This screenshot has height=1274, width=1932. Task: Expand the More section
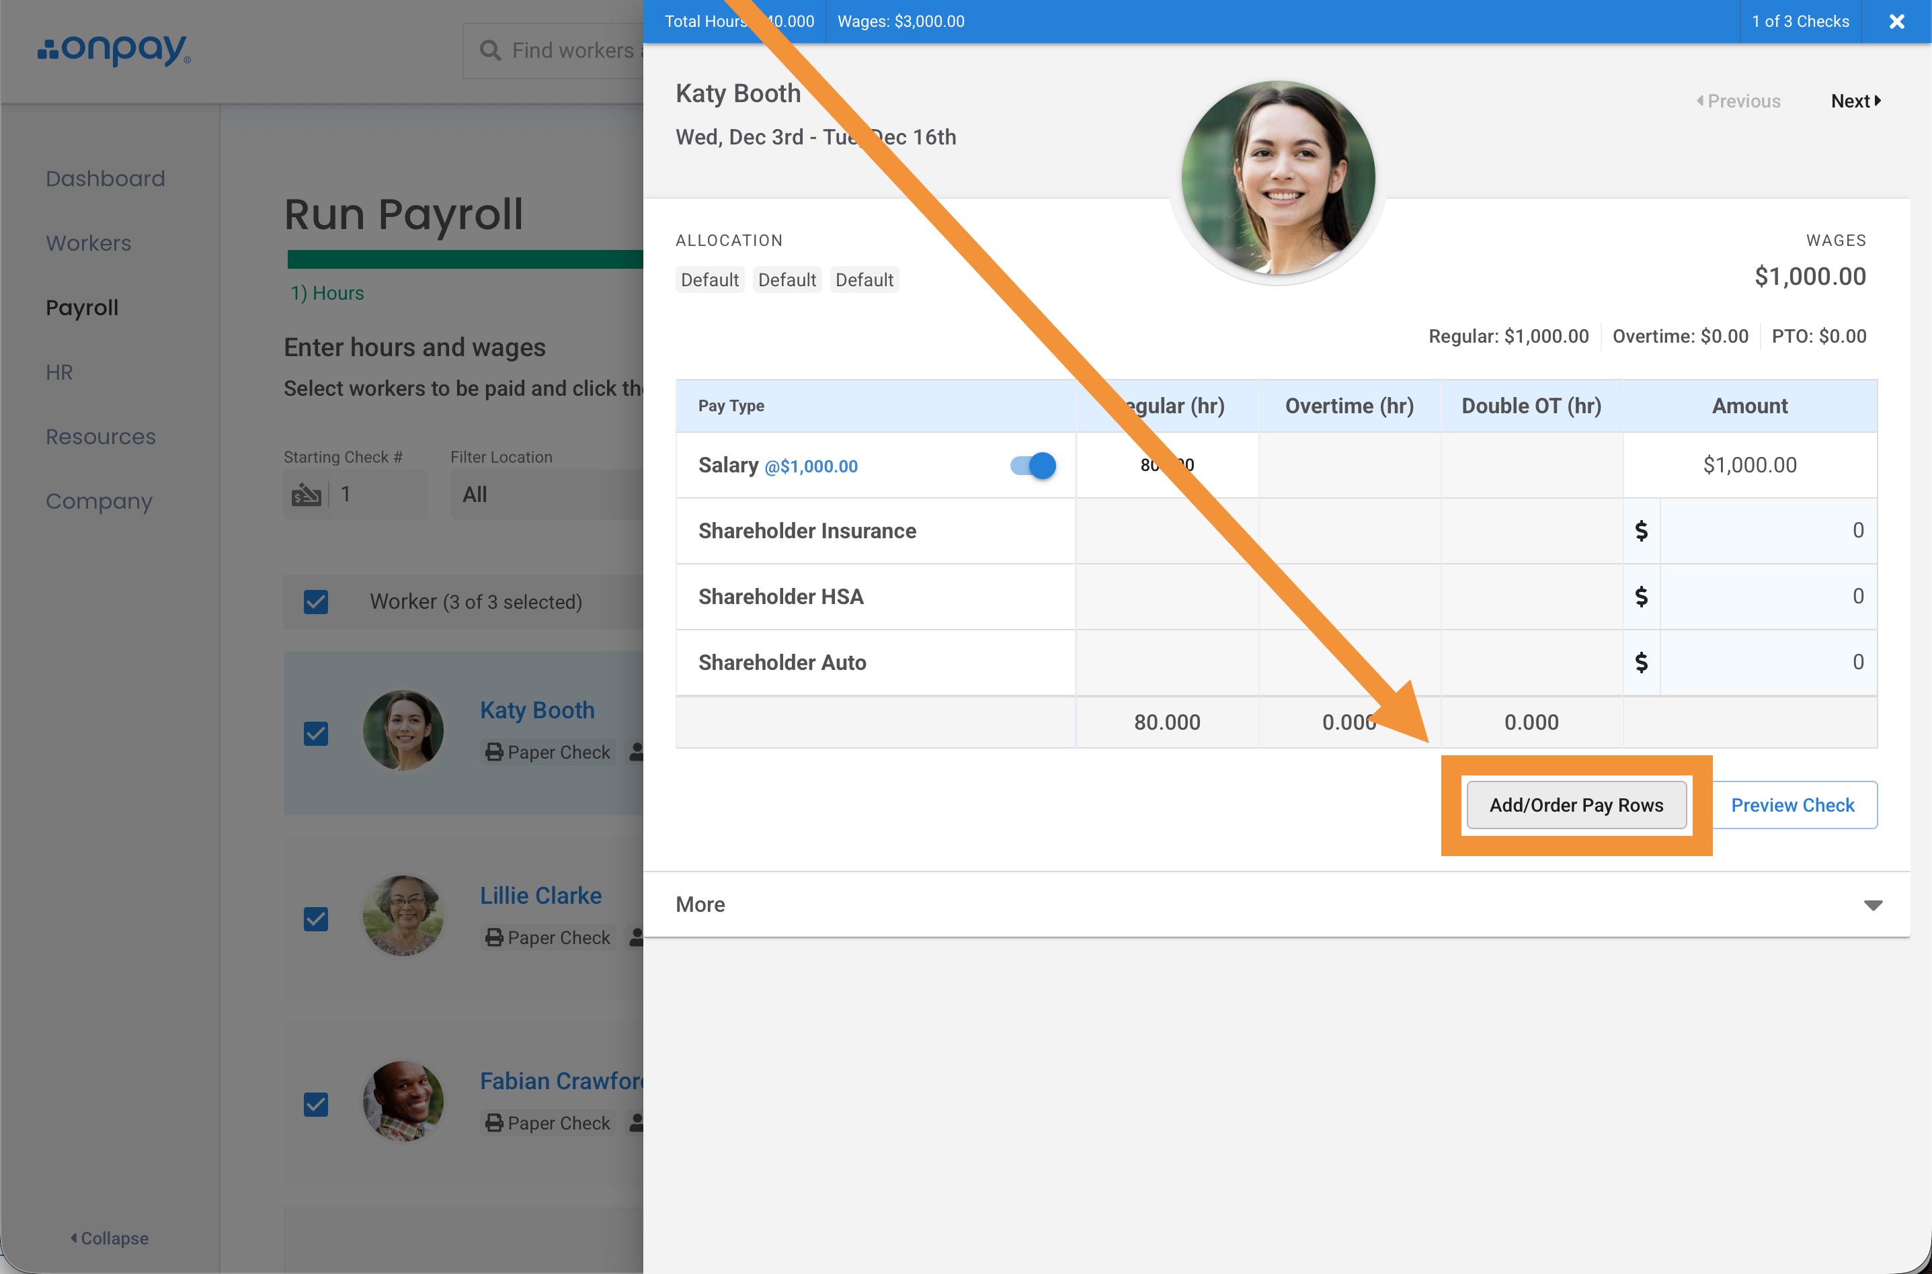(1872, 905)
